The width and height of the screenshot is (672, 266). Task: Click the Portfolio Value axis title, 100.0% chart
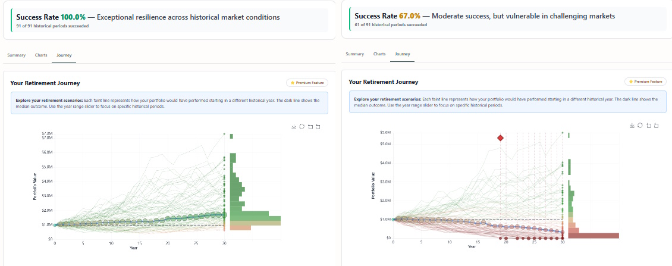click(x=35, y=187)
